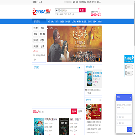135x135 pixels.
Task: Click the first customer service chat button
Action: click(x=129, y=67)
